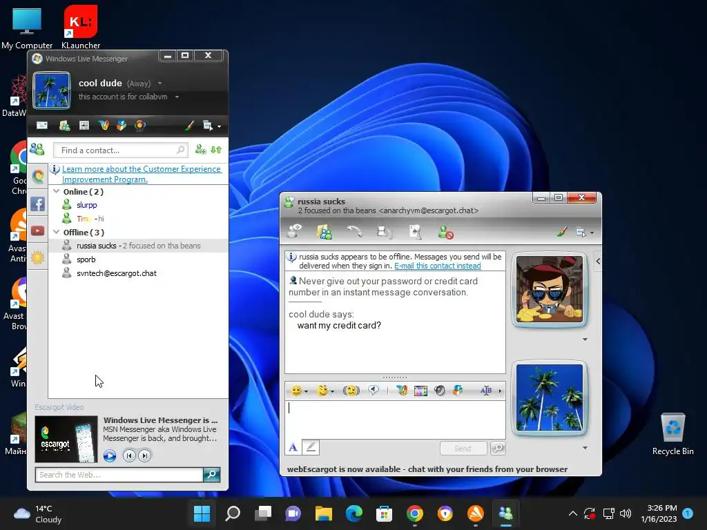Select the contacts people tab in the sidebar

click(37, 149)
